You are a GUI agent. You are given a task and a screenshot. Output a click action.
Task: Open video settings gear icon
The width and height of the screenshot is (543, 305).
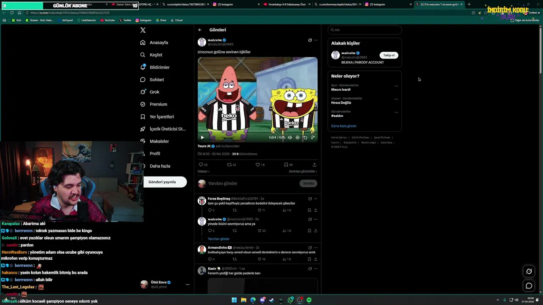click(297, 137)
